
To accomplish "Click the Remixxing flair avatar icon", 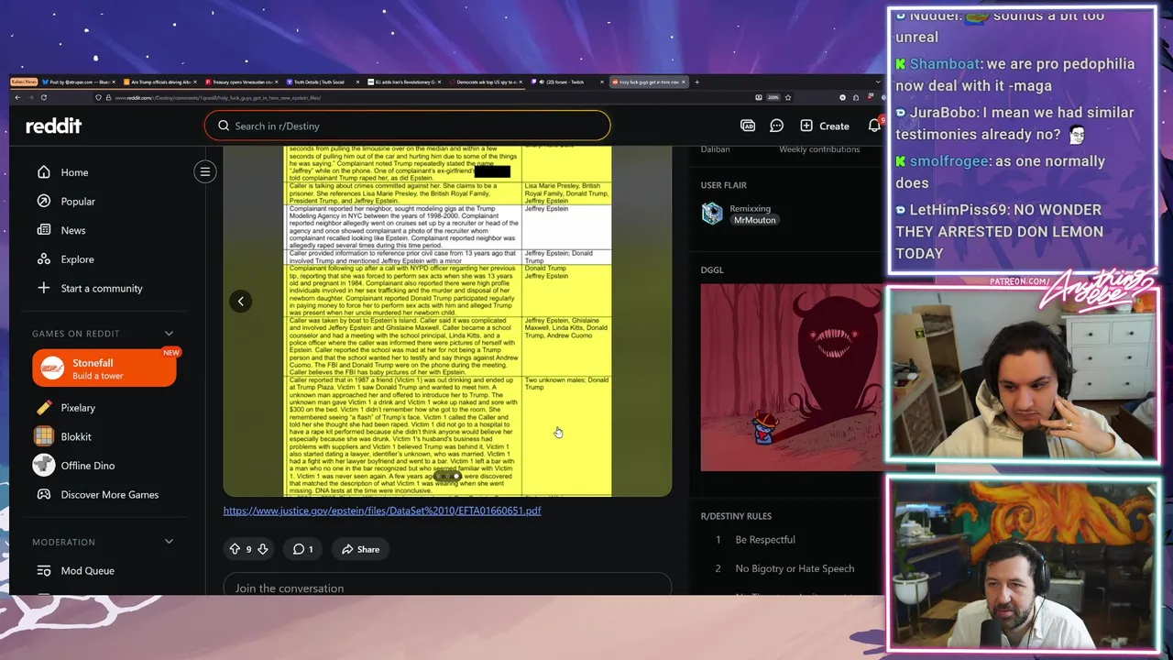I will pyautogui.click(x=712, y=214).
